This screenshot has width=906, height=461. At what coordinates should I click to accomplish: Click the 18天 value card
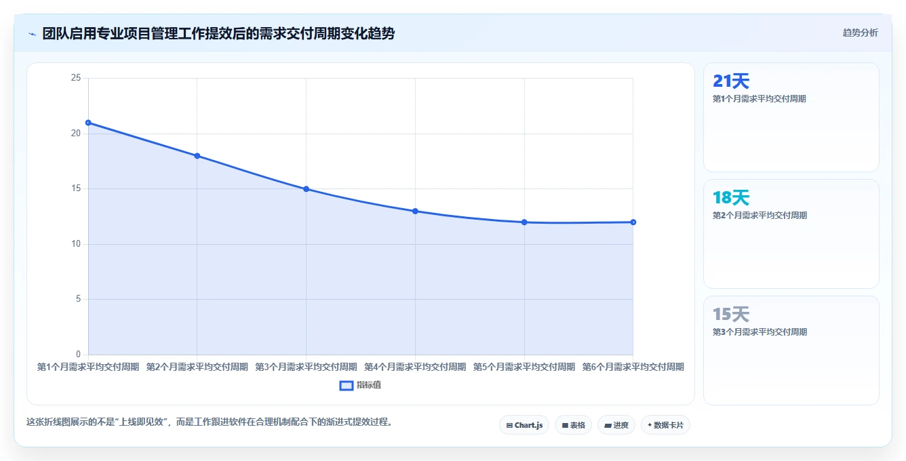(791, 234)
